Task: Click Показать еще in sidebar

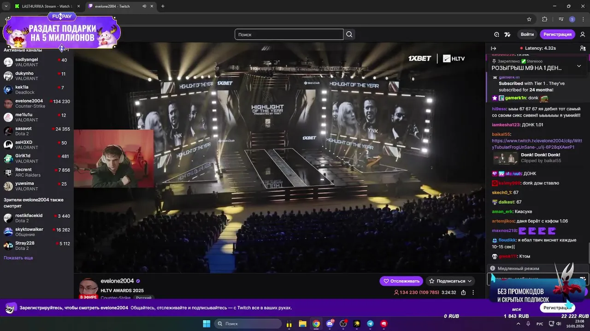Action: tap(18, 258)
